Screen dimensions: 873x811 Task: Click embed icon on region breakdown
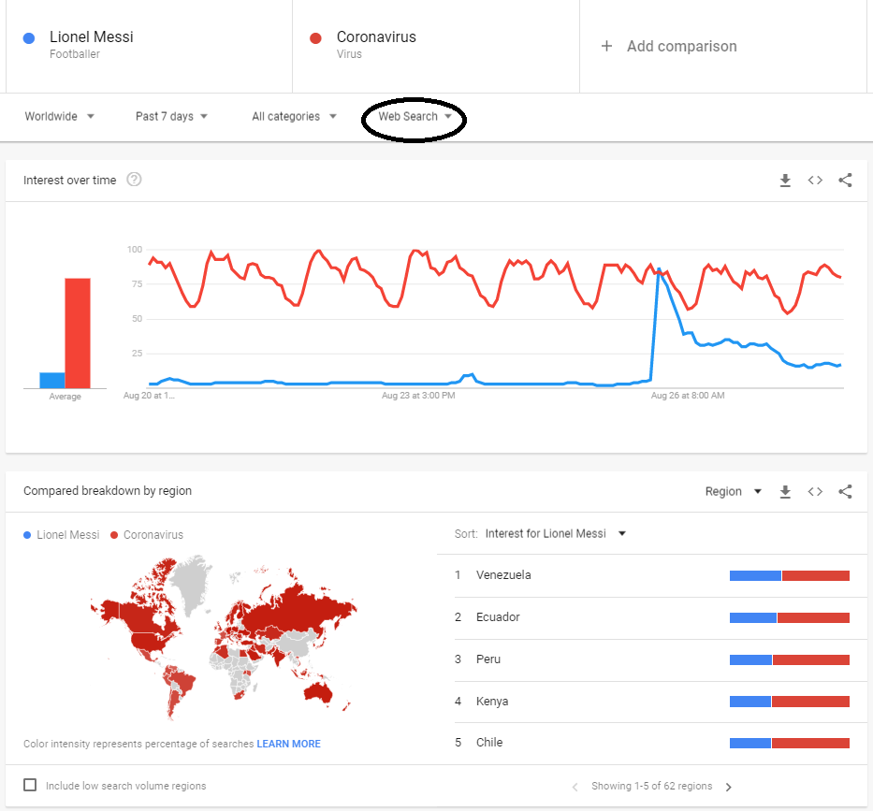815,492
